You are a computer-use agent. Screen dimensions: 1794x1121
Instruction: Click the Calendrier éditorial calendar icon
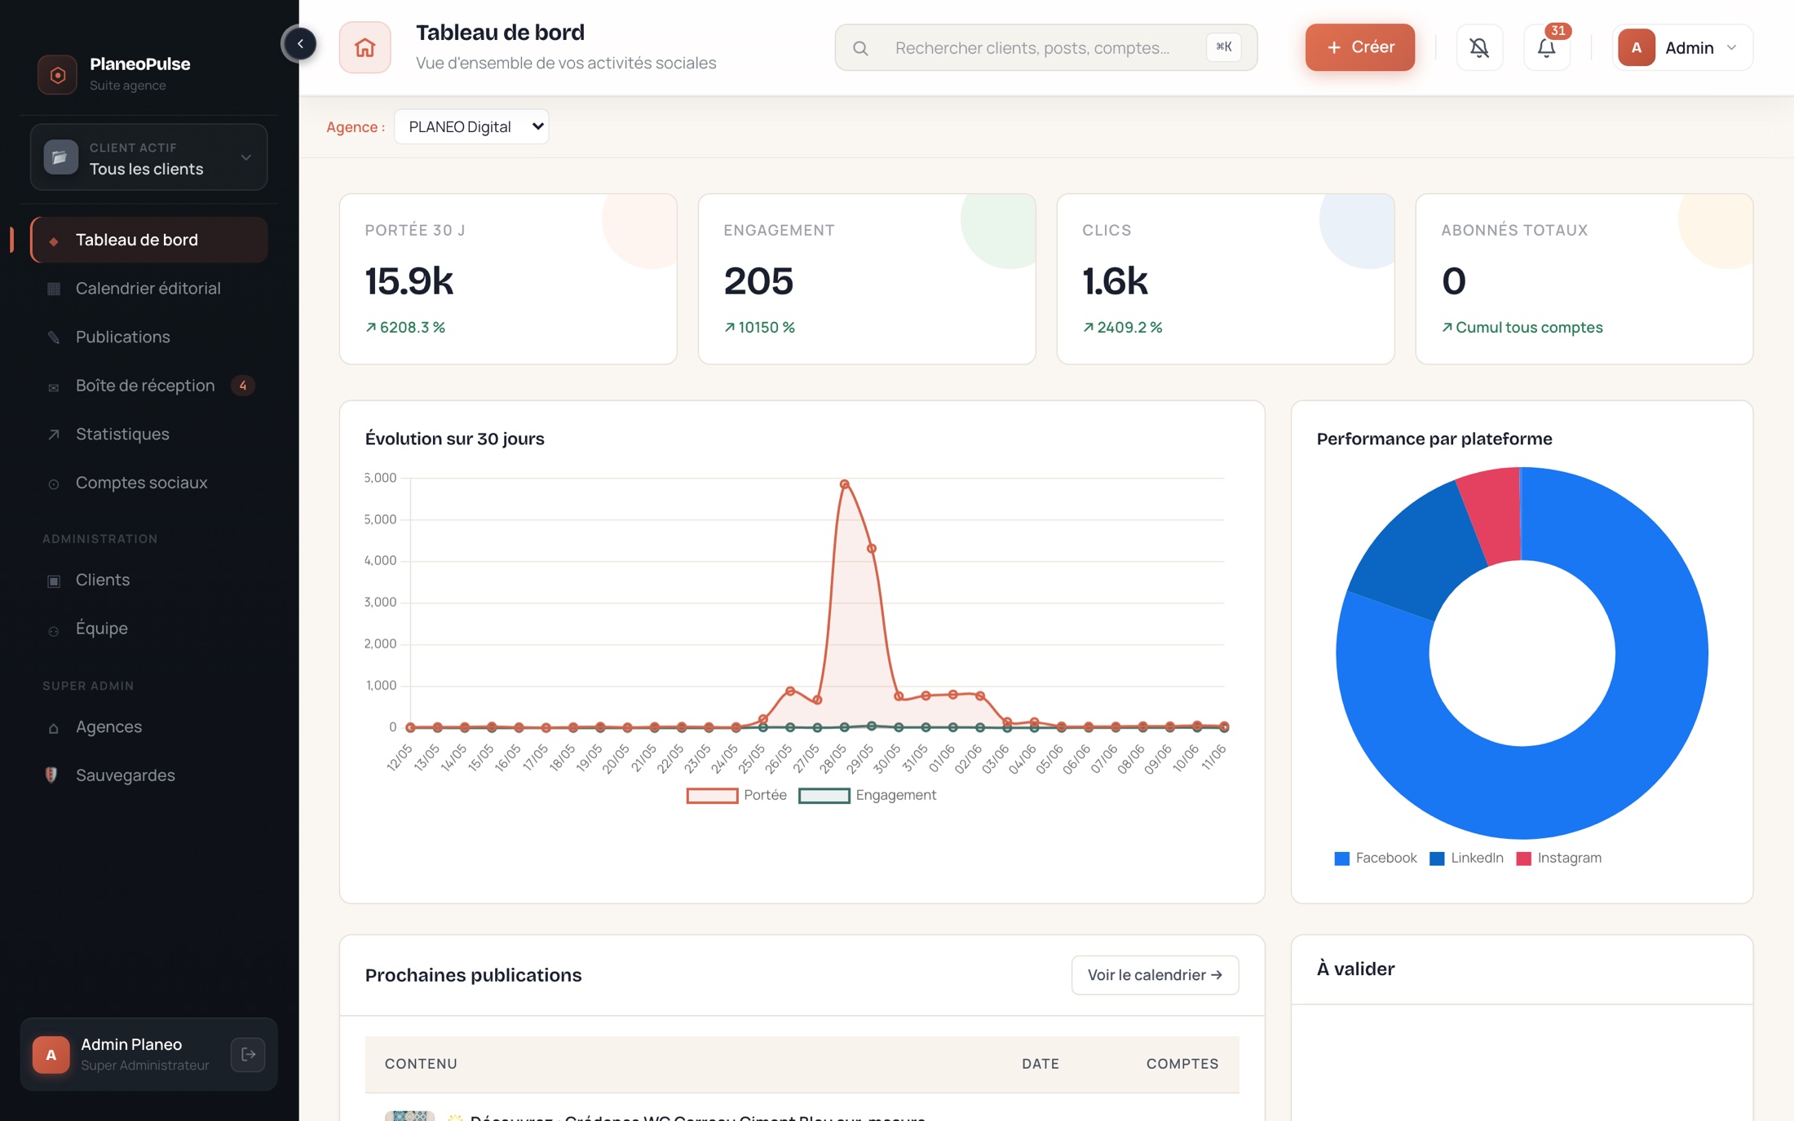54,289
